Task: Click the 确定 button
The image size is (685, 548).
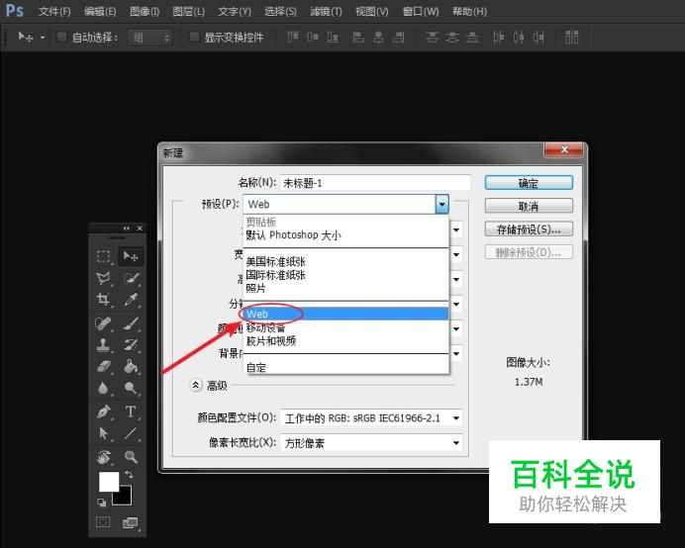Action: coord(529,183)
